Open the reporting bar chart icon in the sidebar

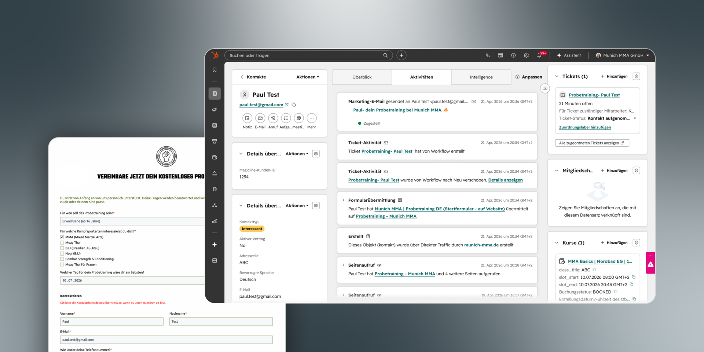click(x=214, y=221)
